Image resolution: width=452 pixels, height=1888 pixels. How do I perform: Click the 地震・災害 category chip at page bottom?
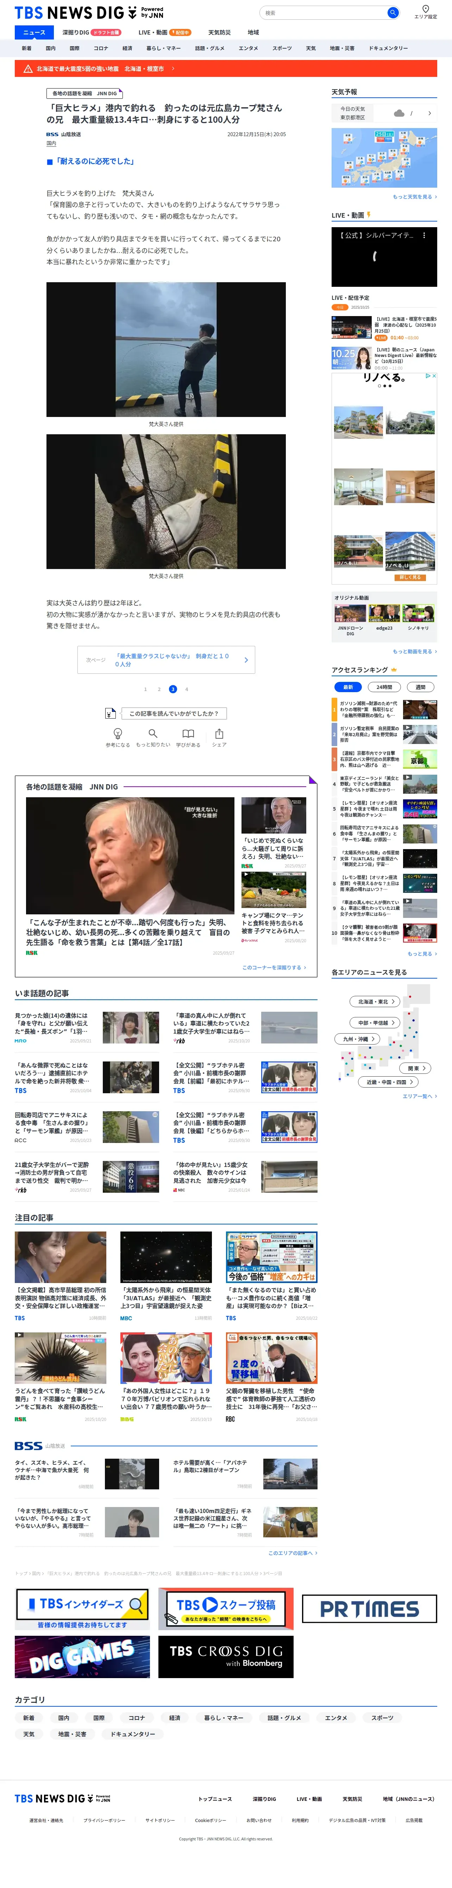point(73,1734)
